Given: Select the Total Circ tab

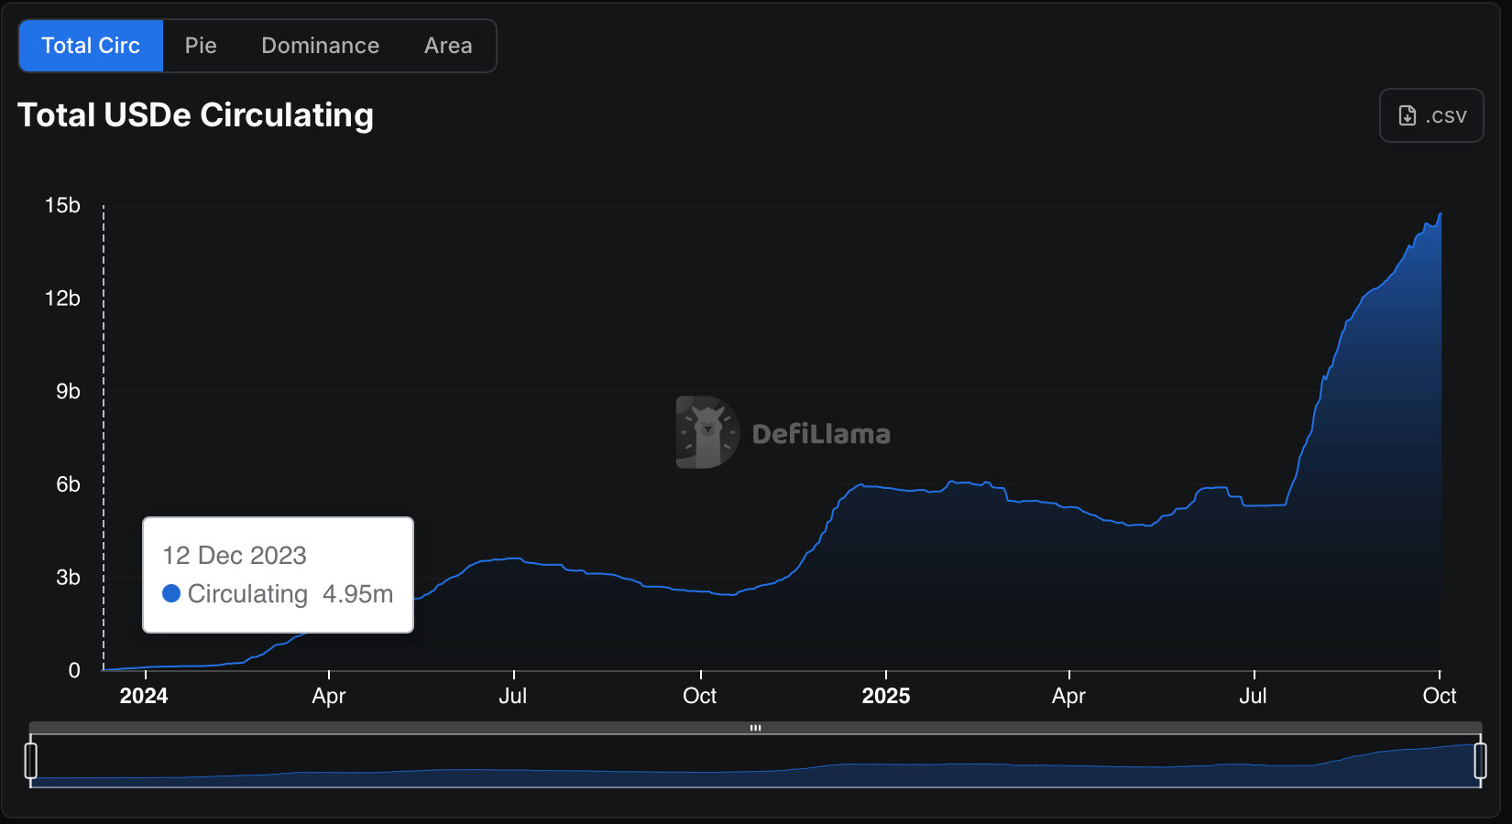Looking at the screenshot, I should [90, 45].
